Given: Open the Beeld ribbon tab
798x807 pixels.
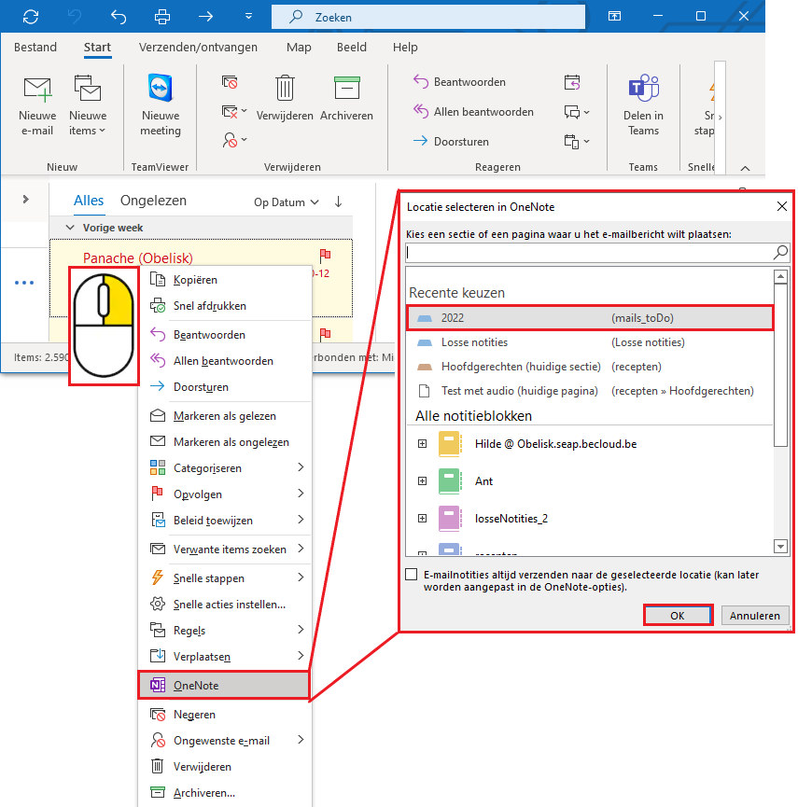Looking at the screenshot, I should [352, 48].
